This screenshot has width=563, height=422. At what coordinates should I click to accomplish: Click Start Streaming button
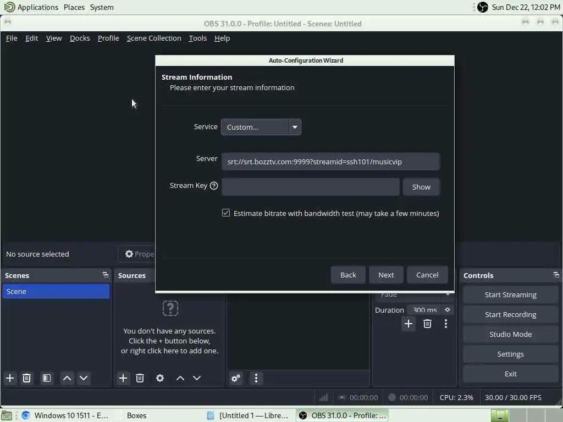click(x=510, y=295)
